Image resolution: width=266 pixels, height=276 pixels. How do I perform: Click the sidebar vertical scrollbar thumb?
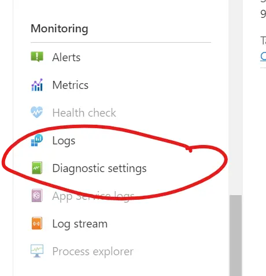click(x=235, y=236)
